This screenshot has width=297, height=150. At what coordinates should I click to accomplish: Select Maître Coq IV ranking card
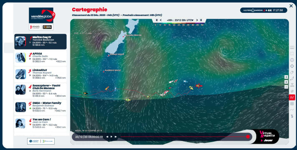(x=40, y=42)
